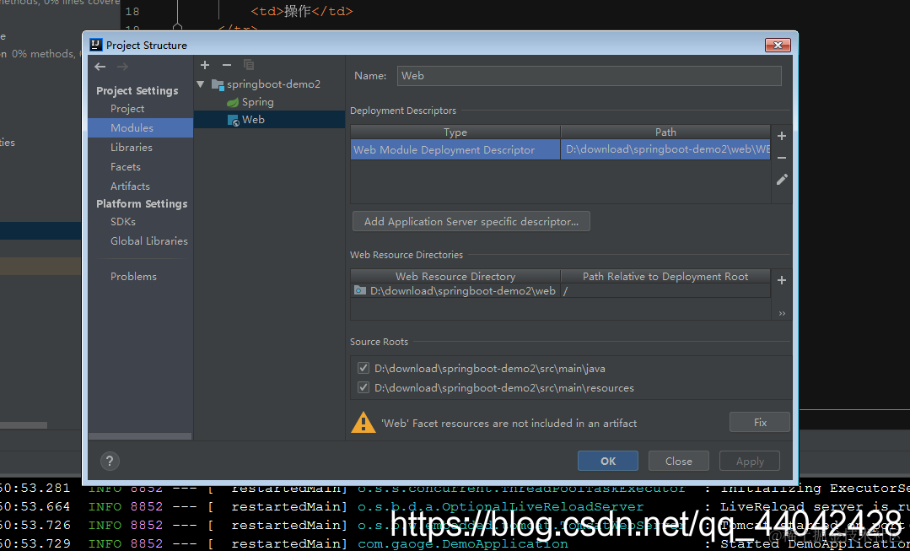
Task: Open Libraries settings
Action: 132,148
